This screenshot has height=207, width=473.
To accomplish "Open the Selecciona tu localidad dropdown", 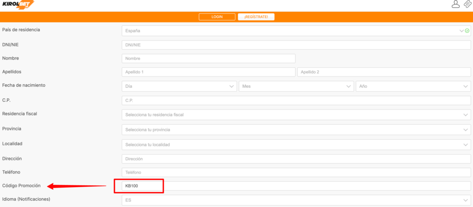I will (296, 145).
